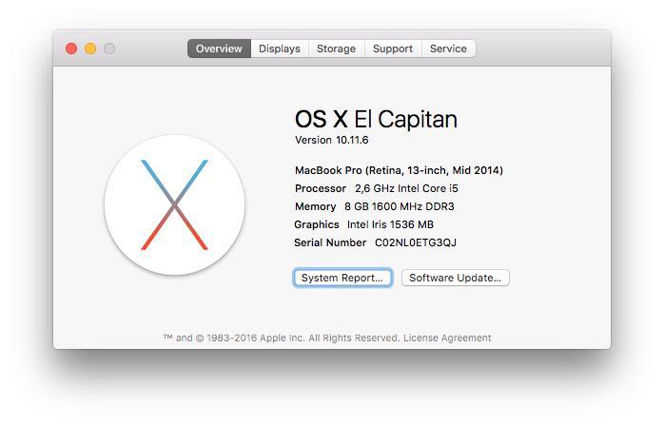Viewport: 664px width, 425px height.
Task: Click the disabled gray zoom button
Action: click(x=109, y=48)
